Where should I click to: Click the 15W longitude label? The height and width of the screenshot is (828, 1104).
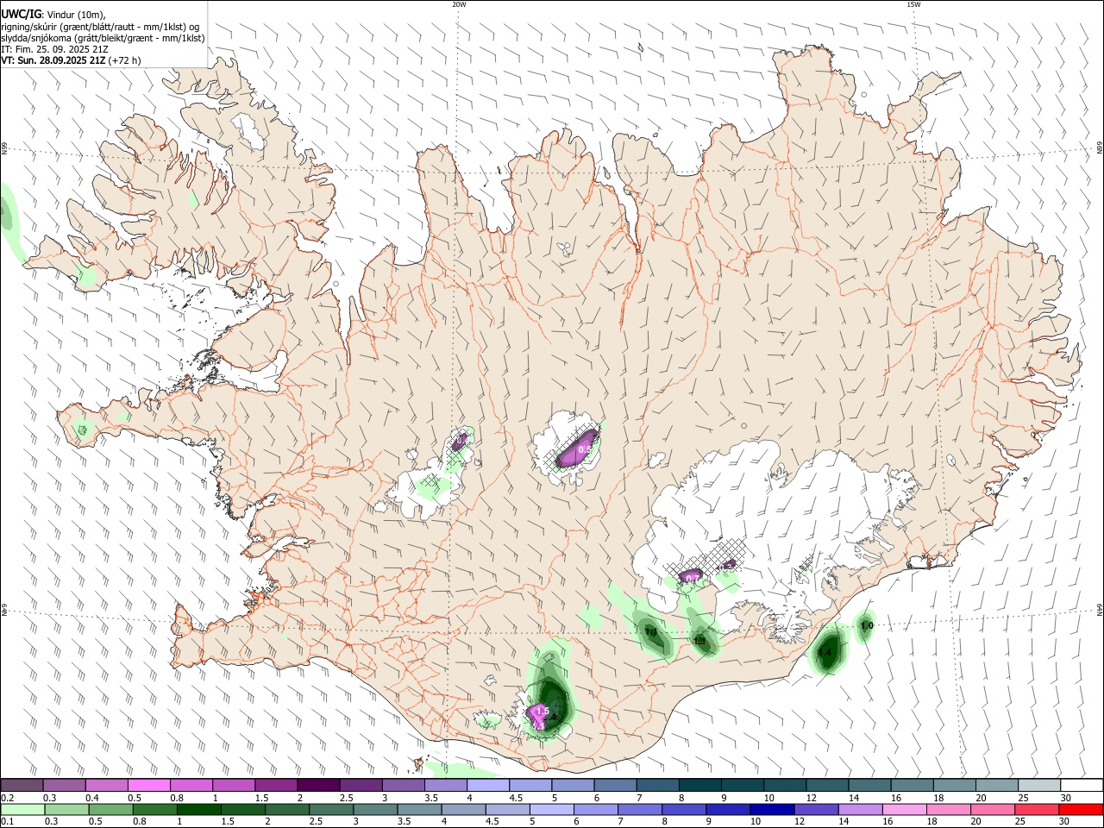pos(913,4)
